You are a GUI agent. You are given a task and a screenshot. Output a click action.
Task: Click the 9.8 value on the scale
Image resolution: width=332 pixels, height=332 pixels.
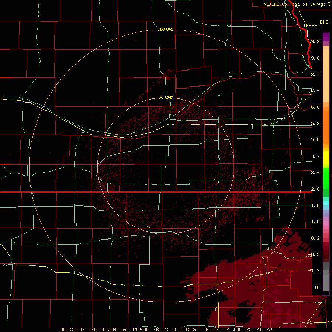coord(315,41)
